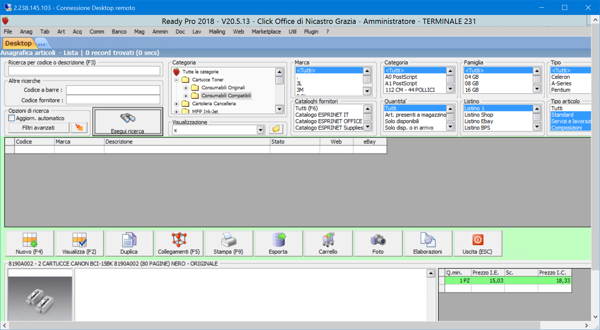Click the Stato column header
This screenshot has width=600, height=330.
click(295, 141)
